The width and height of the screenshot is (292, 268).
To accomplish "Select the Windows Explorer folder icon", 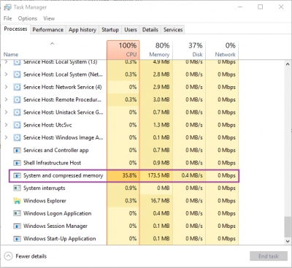I will [x=17, y=201].
